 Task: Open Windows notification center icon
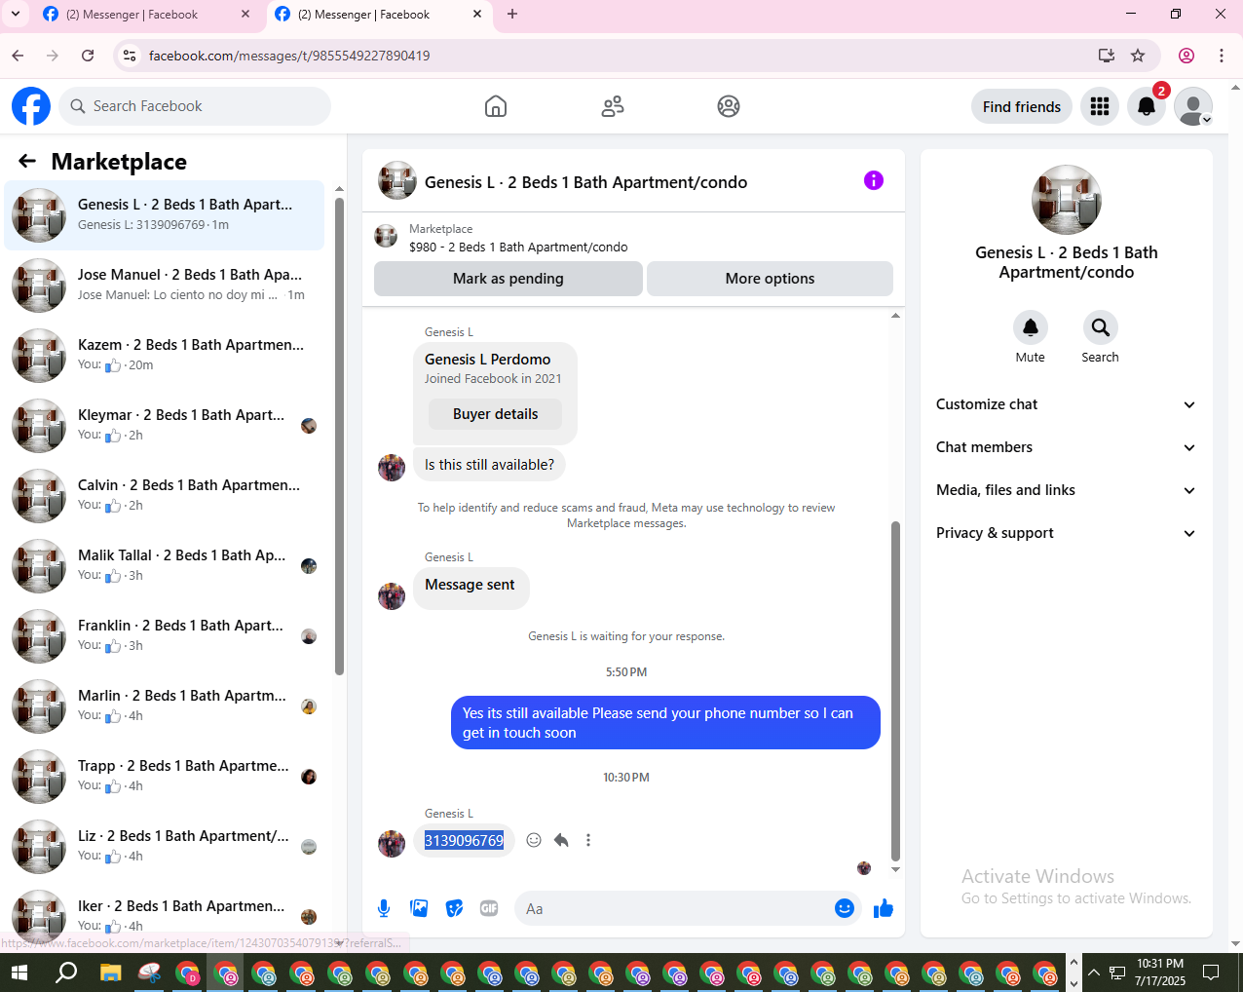coord(1211,973)
